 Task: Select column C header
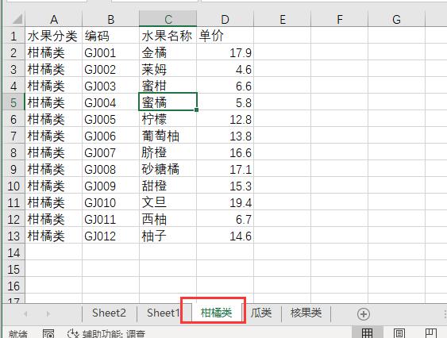coord(168,19)
